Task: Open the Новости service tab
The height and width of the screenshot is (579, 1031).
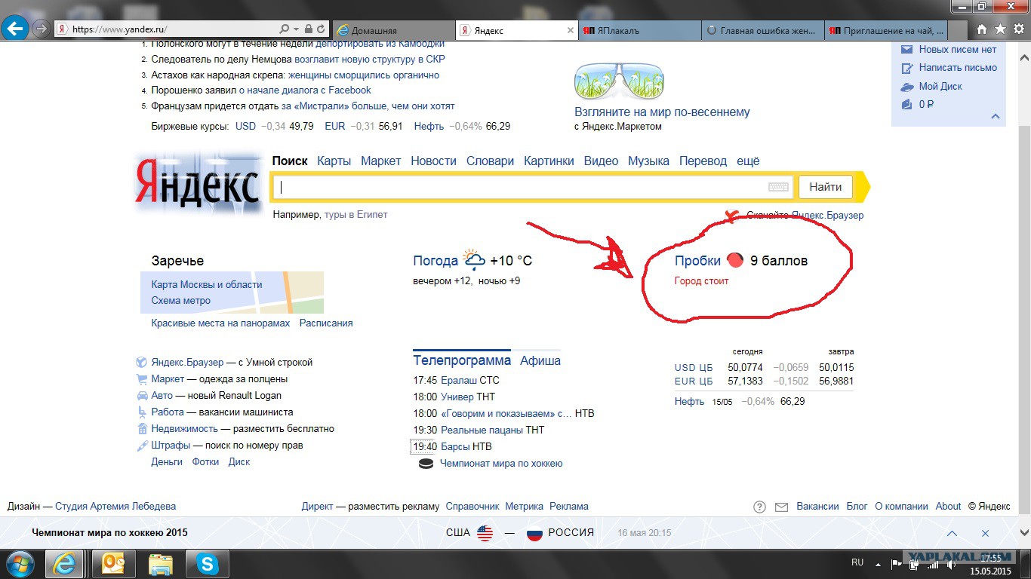Action: pos(433,161)
